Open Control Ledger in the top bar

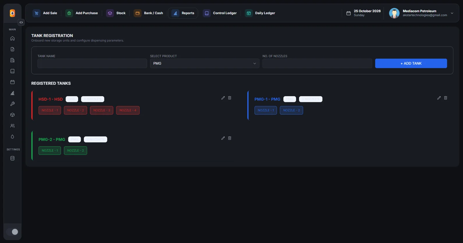220,13
